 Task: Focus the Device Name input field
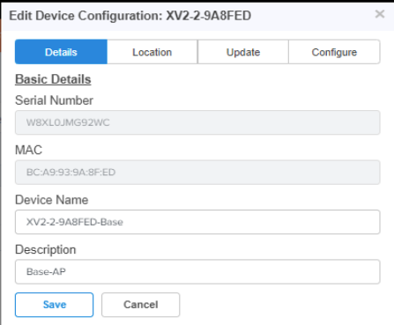tap(197, 222)
